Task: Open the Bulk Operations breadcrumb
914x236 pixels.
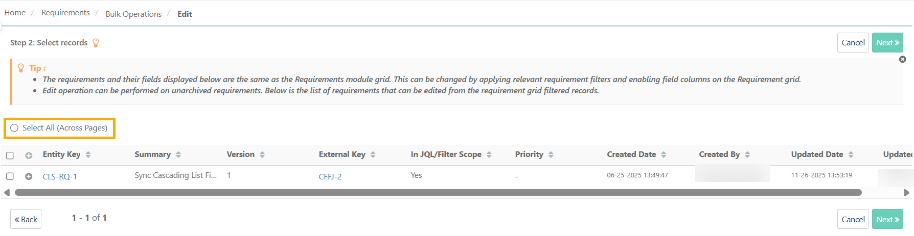Action: 133,14
